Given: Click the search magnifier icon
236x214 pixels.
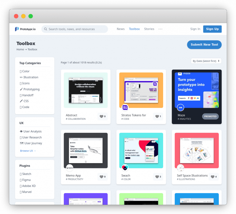Looking at the screenshot, I should pyautogui.click(x=45, y=29).
